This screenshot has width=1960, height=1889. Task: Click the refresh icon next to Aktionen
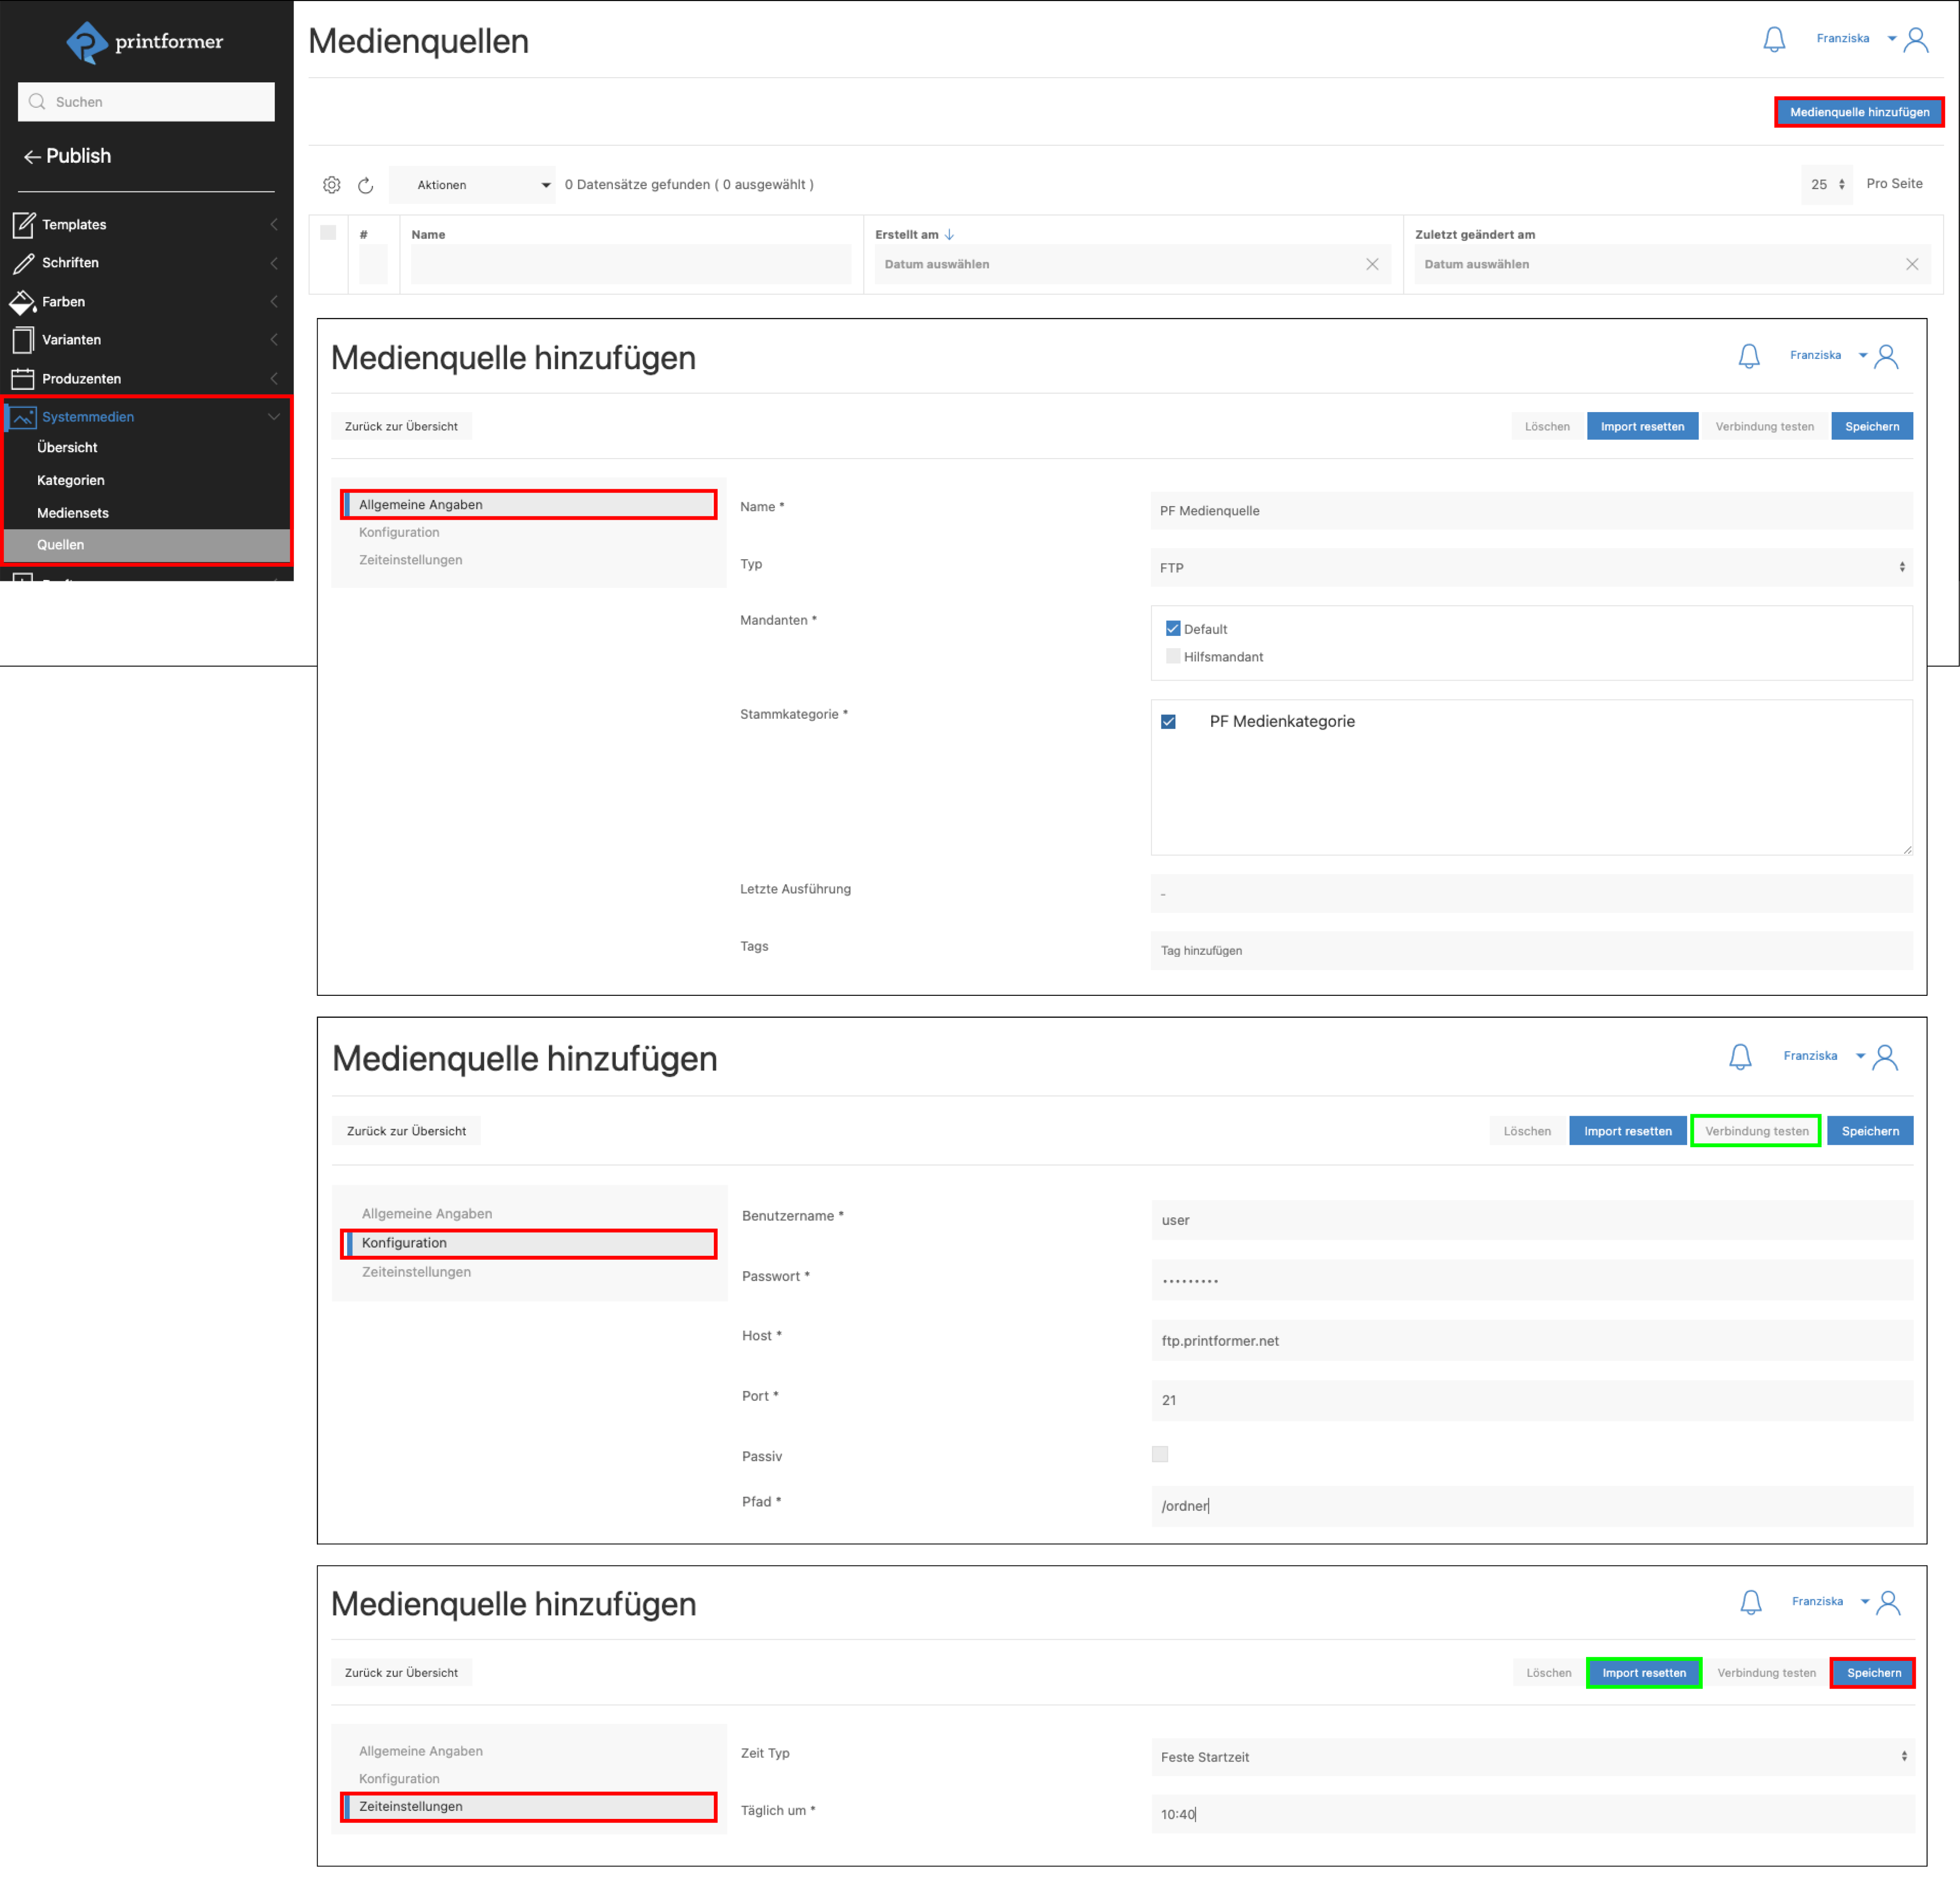(366, 185)
